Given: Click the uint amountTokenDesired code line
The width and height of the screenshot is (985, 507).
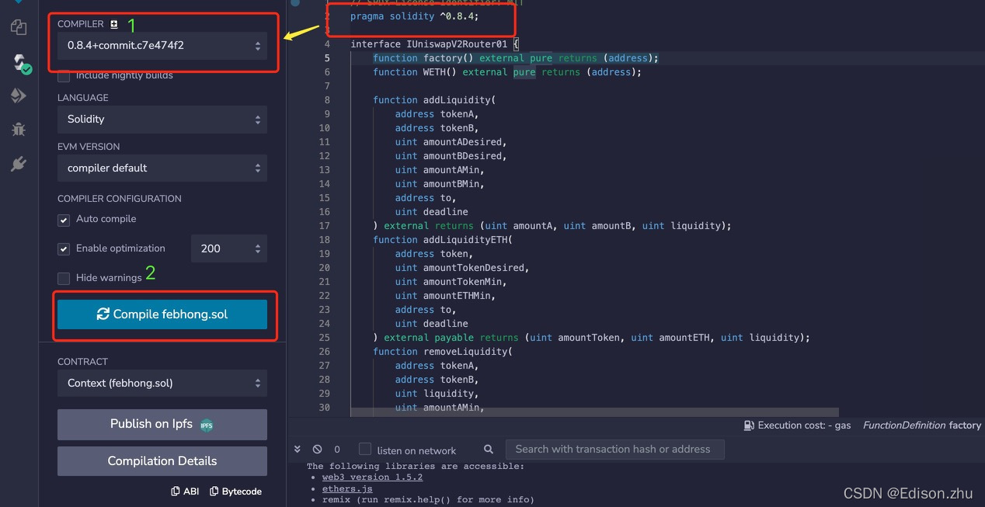Looking at the screenshot, I should [x=462, y=268].
